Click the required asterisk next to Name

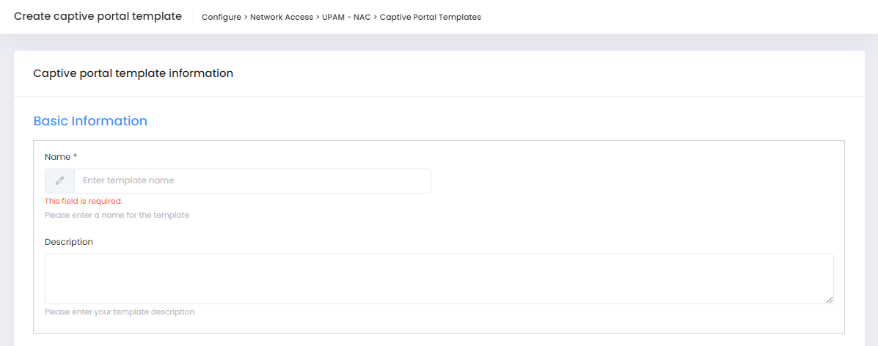pyautogui.click(x=75, y=157)
